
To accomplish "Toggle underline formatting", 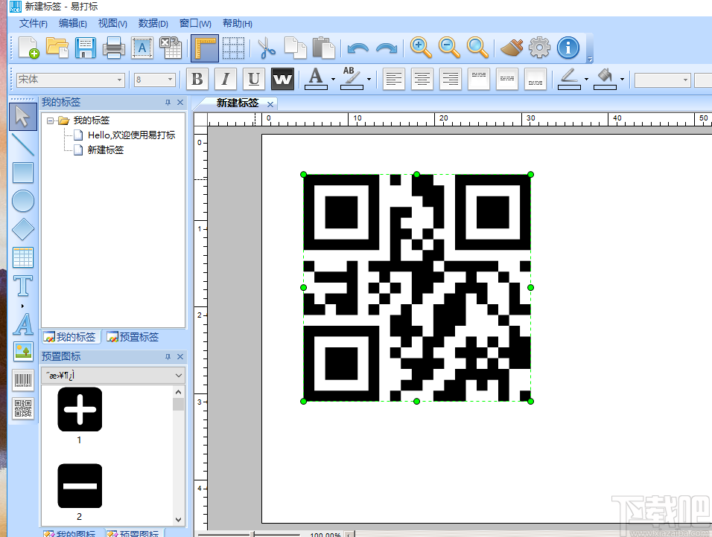I will (254, 80).
